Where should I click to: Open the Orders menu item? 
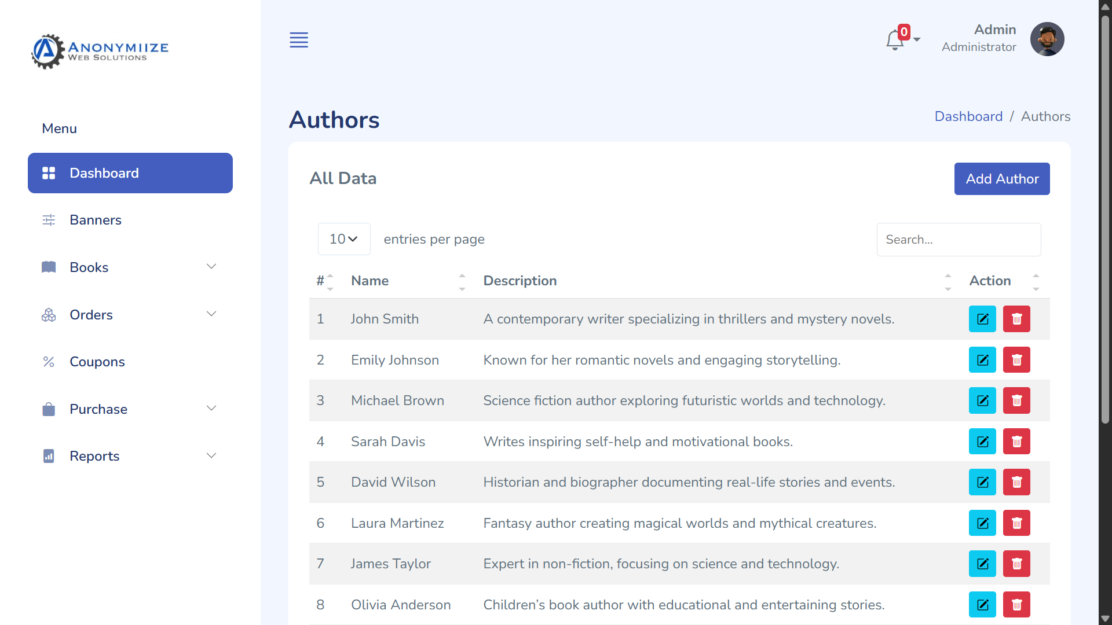coord(130,315)
